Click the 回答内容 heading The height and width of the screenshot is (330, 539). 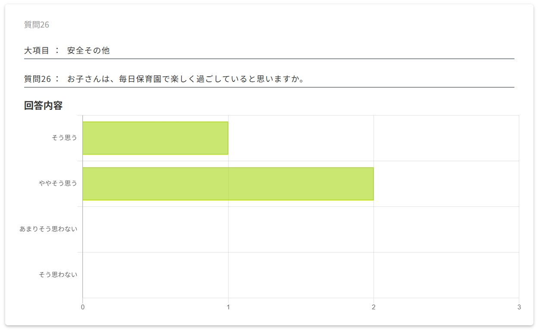click(x=43, y=106)
